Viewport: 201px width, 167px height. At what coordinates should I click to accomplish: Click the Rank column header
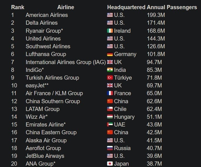pos(18,7)
